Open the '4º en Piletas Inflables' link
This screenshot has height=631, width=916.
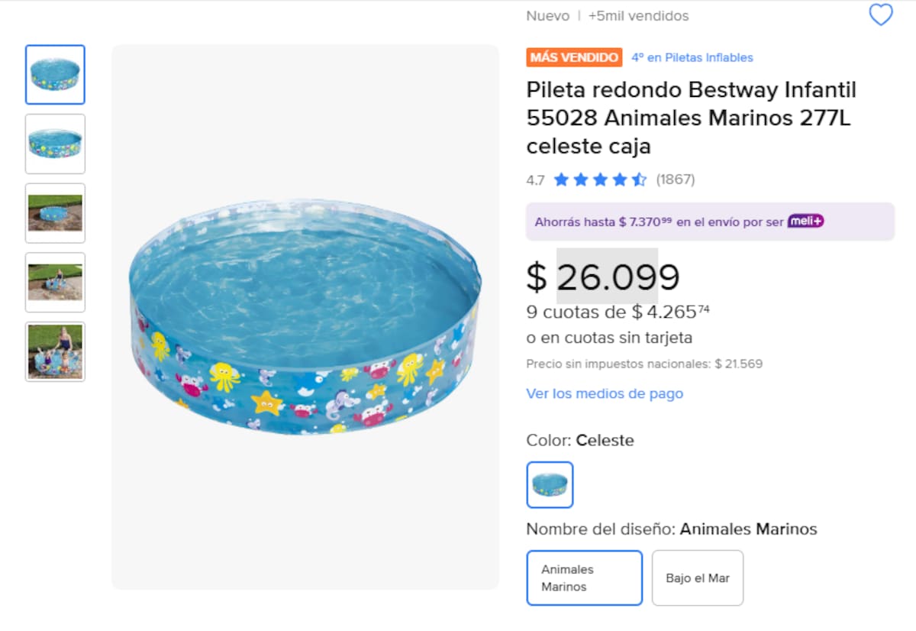[692, 57]
